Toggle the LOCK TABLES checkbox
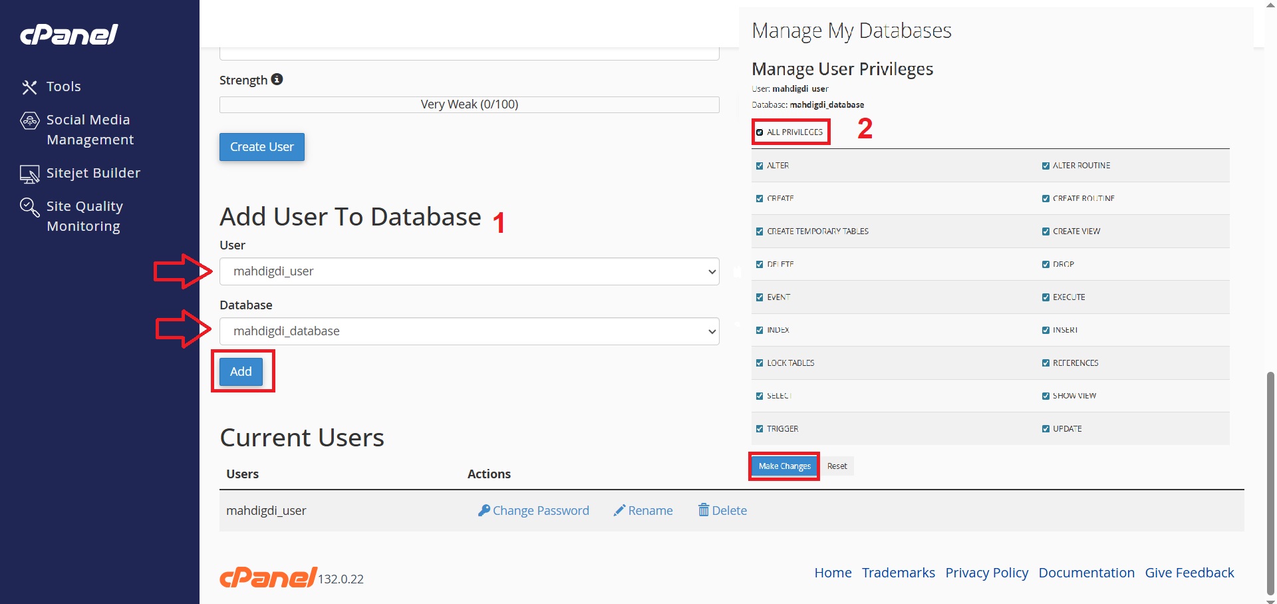Image resolution: width=1277 pixels, height=604 pixels. coord(760,363)
